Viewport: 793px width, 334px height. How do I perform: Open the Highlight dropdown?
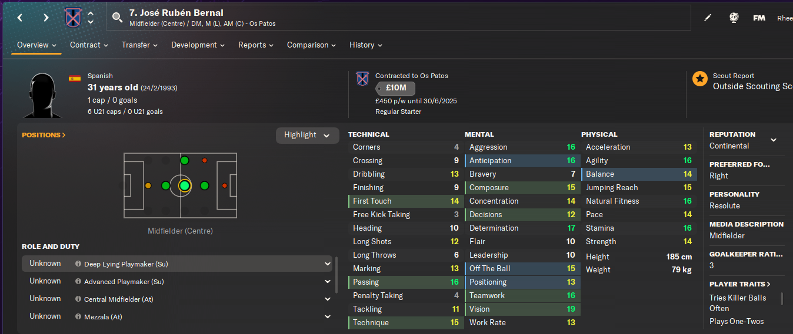307,135
